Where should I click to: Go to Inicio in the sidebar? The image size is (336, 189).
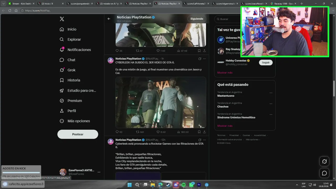[68, 29]
